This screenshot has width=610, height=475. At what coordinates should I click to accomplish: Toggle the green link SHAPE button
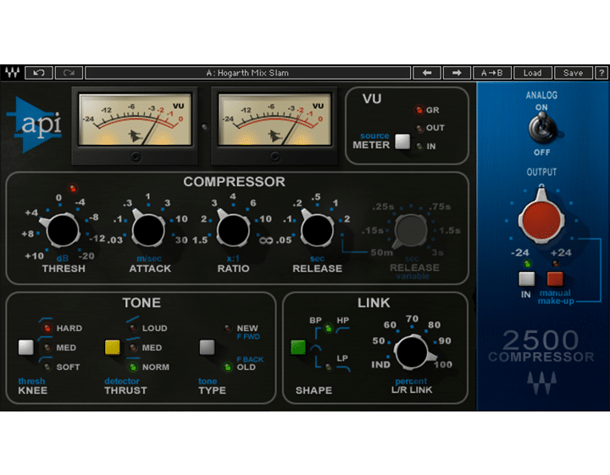pyautogui.click(x=298, y=347)
